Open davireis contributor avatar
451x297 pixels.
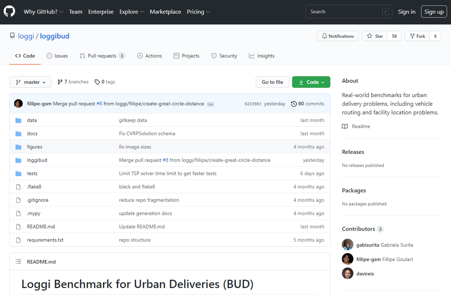[x=347, y=273]
